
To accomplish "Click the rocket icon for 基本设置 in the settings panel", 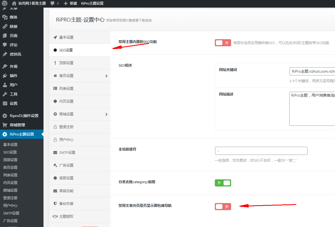I will pyautogui.click(x=55, y=37).
